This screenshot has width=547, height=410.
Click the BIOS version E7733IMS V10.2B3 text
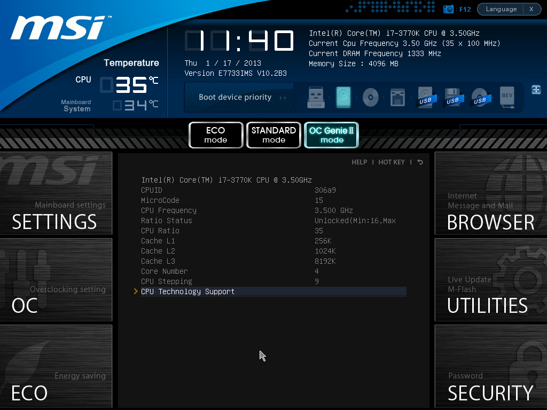pos(236,73)
